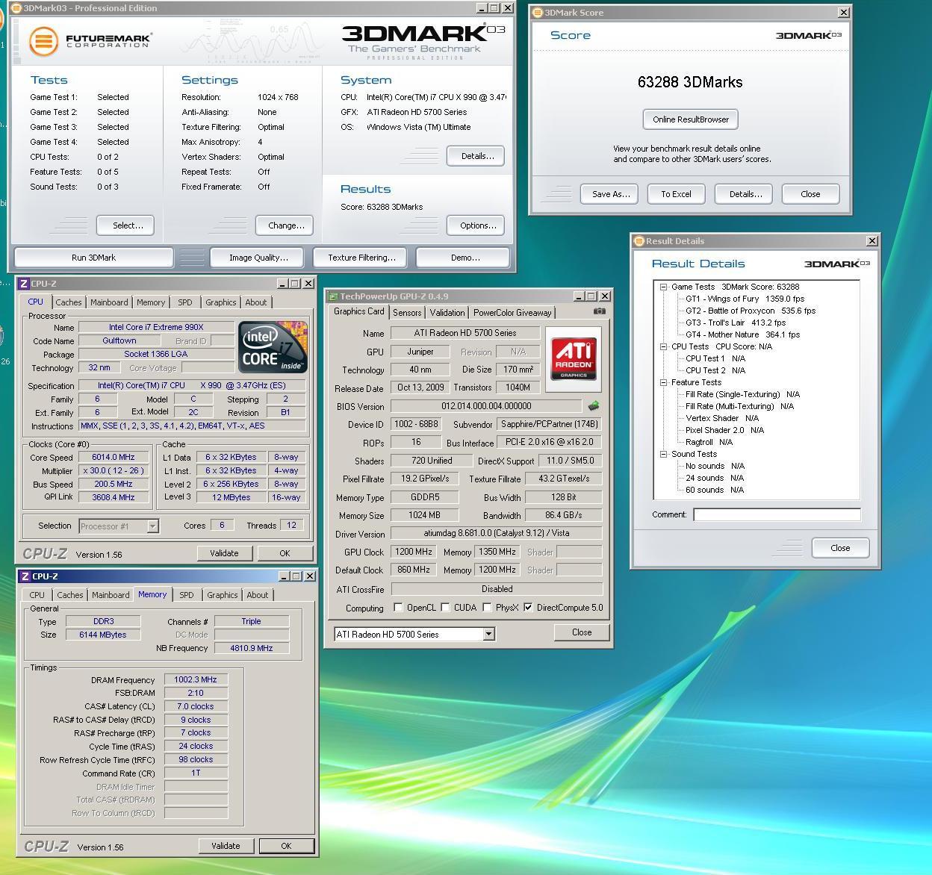
Task: Click Validate in top CPU-Z window
Action: (224, 553)
